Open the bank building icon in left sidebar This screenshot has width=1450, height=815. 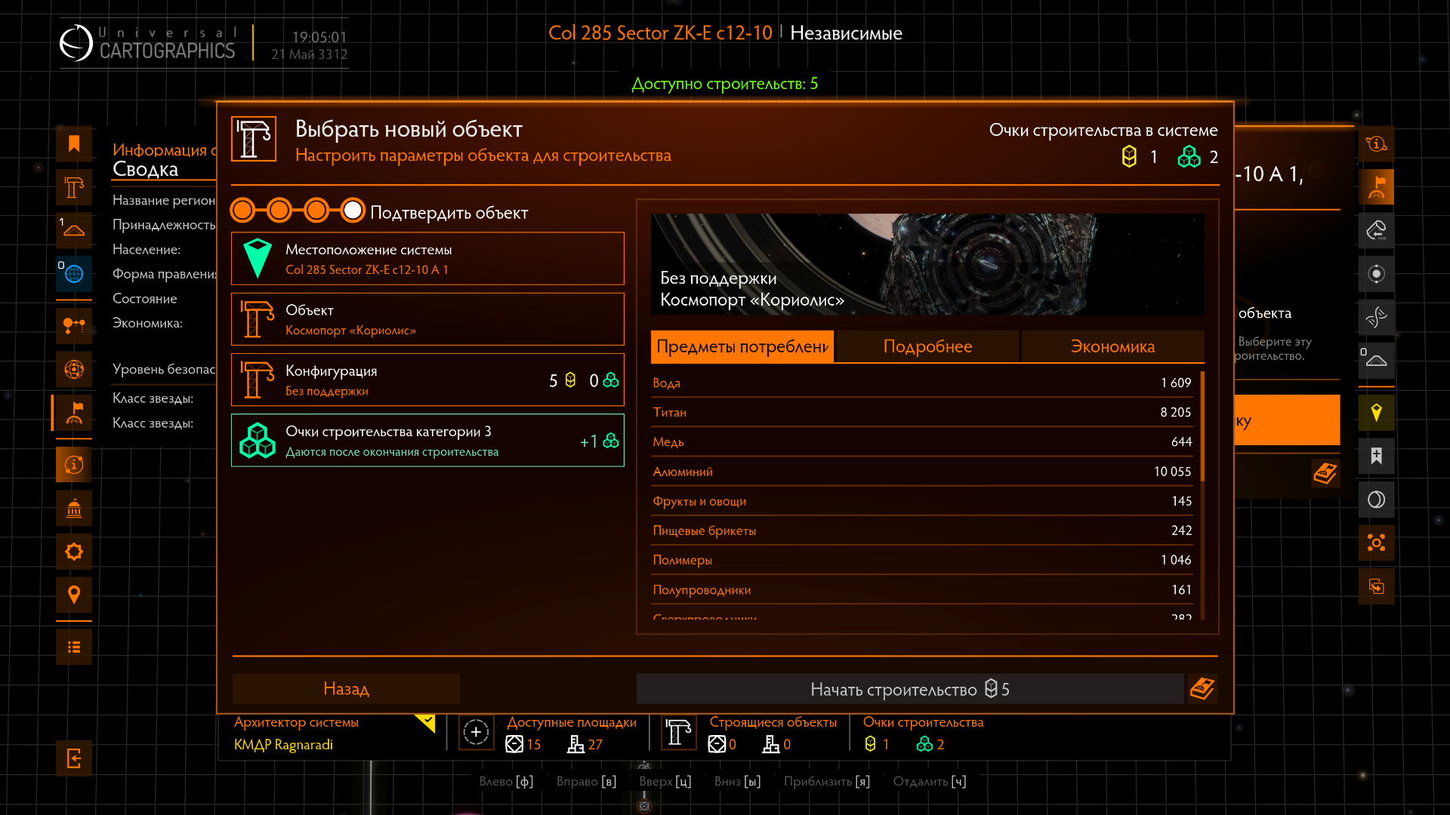tap(74, 509)
